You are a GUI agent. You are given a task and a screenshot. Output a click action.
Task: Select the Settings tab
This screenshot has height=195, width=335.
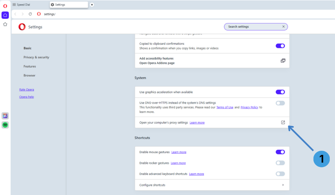pos(69,5)
